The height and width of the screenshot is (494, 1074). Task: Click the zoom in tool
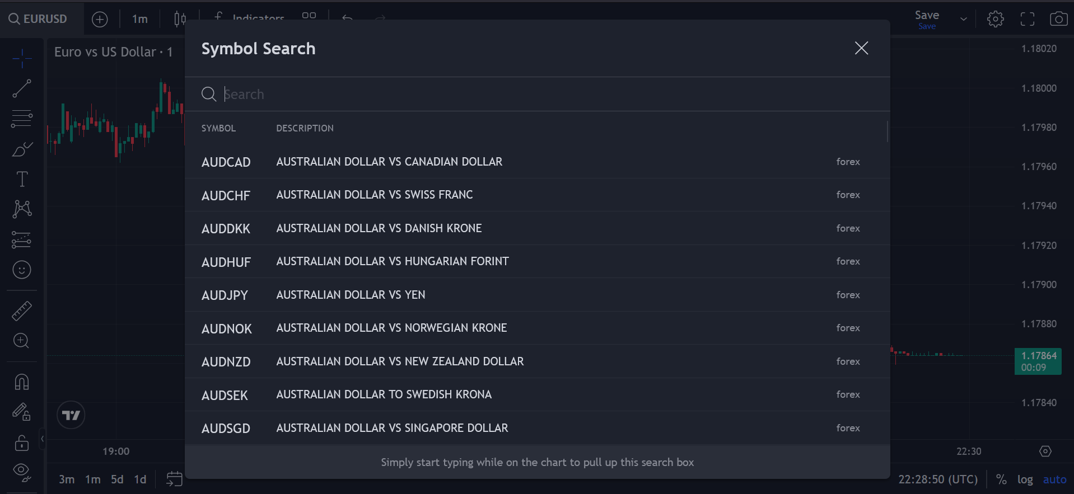(22, 341)
